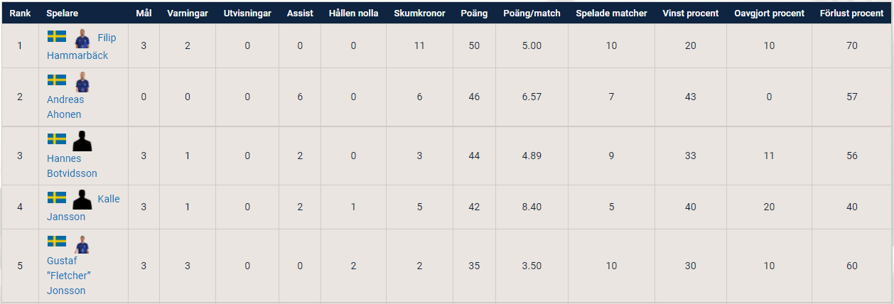Image resolution: width=894 pixels, height=304 pixels.
Task: Sort by the Spelade matcher column header
Action: [x=611, y=13]
